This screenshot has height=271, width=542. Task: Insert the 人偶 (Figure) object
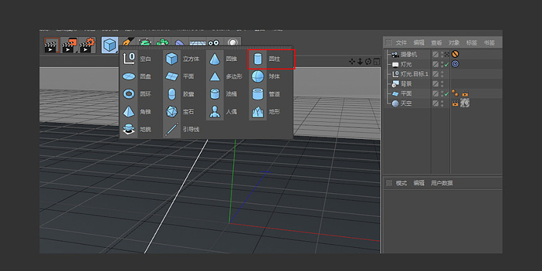215,112
